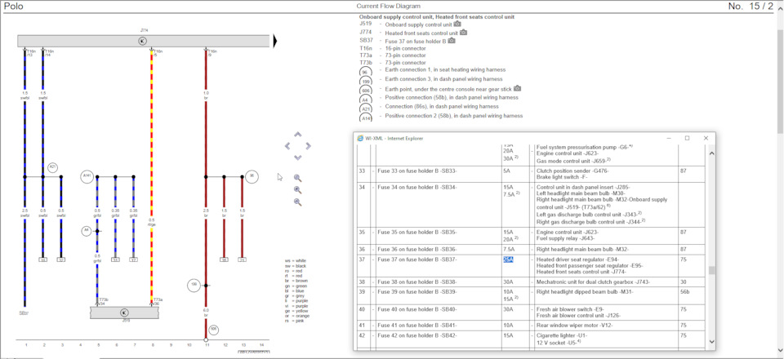Click the SB37 fuse label at bottom of track 1

(x=24, y=312)
